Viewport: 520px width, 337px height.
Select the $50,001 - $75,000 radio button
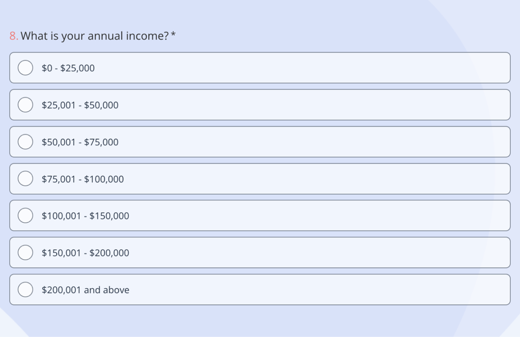[x=25, y=141]
